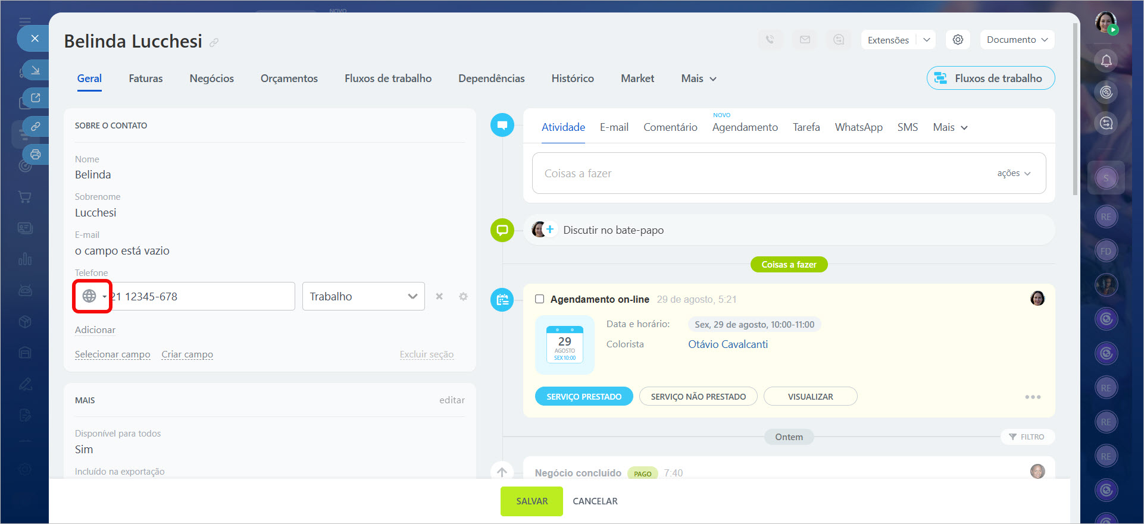Screen dimensions: 1144x524
Task: Click the three dots on Agendamento card
Action: (x=1033, y=397)
